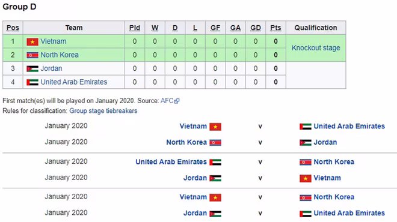Open the North Korea team link in table
This screenshot has height=222, width=397.
60,55
